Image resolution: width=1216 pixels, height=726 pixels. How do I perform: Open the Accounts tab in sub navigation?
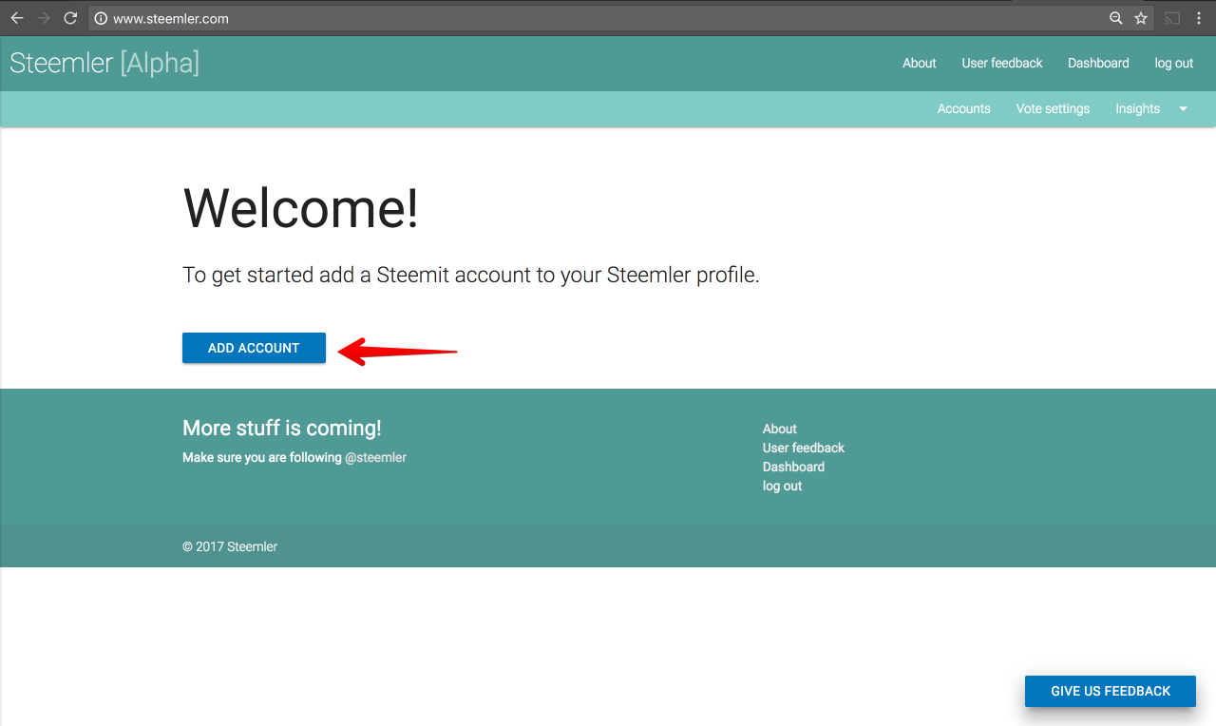click(964, 108)
